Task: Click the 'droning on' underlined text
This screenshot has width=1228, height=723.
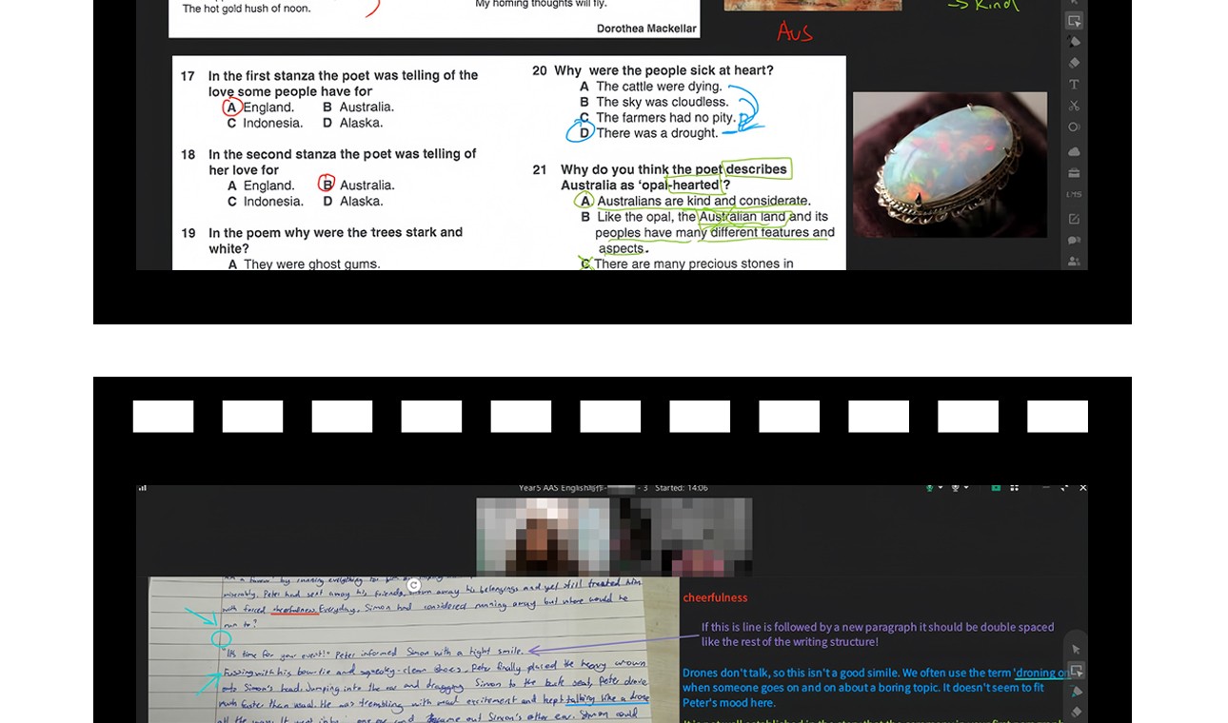Action: [x=1042, y=673]
